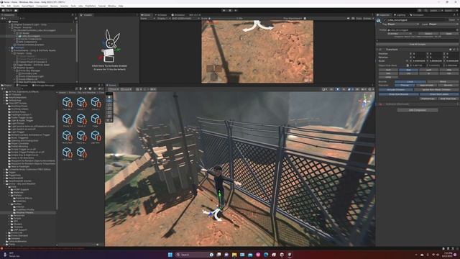Image resolution: width=460 pixels, height=259 pixels.
Task: Select the Rotate tool in Scene overlay
Action: [x=109, y=104]
